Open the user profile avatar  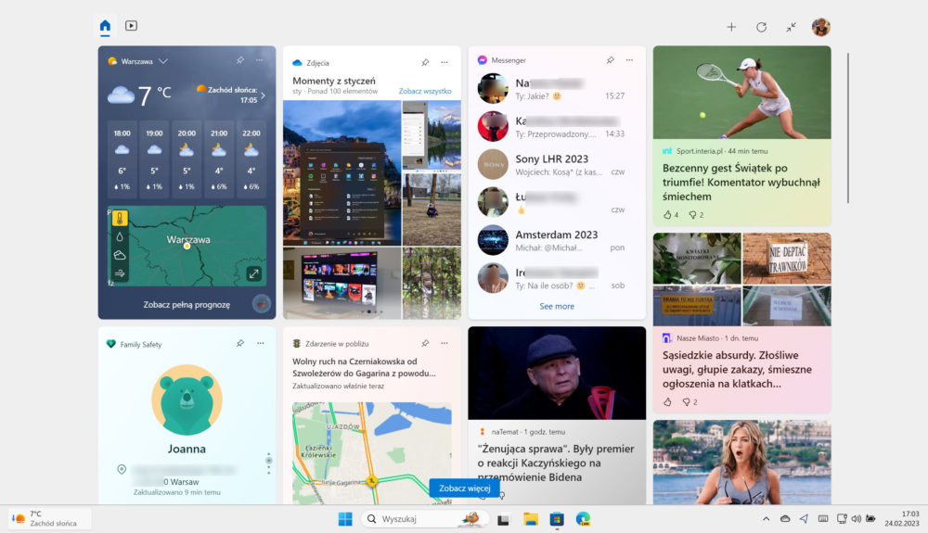point(821,27)
